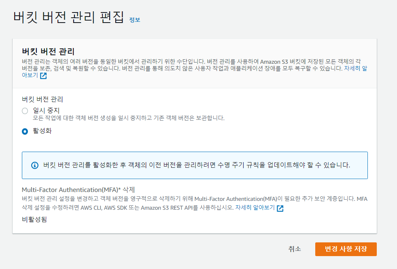The image size is (397, 269).
Task: Click the 버킷 버전 관리 편집 page title
Action: click(69, 17)
